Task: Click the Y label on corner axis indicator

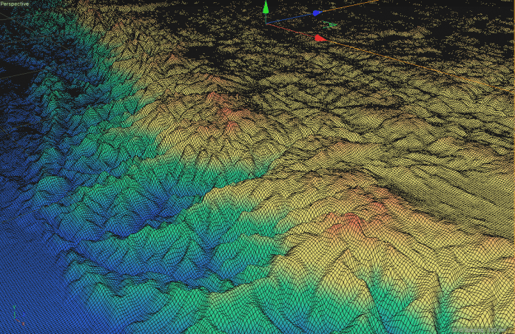Action: click(13, 306)
